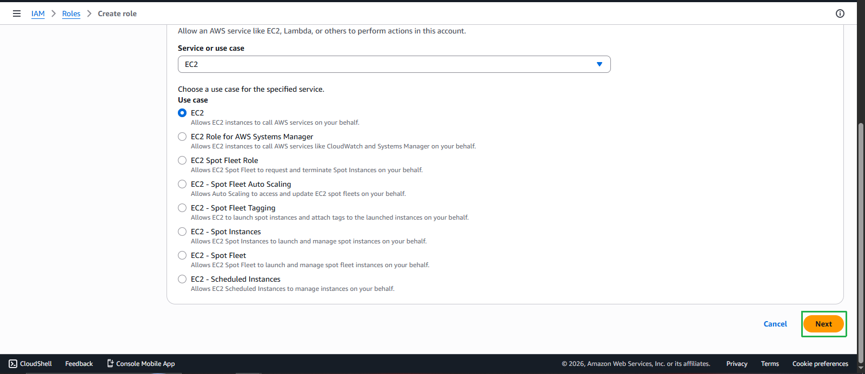
Task: Cancel role creation
Action: tap(775, 324)
